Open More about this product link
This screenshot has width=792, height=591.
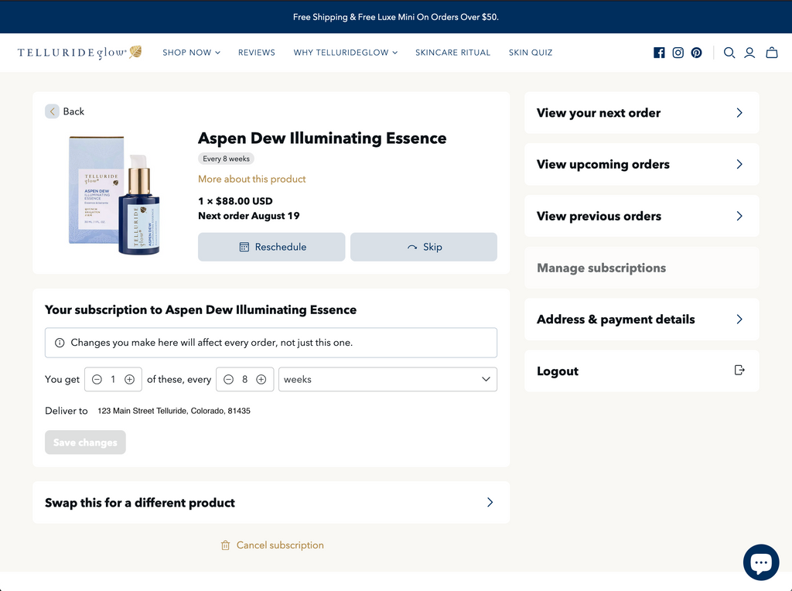tap(251, 179)
